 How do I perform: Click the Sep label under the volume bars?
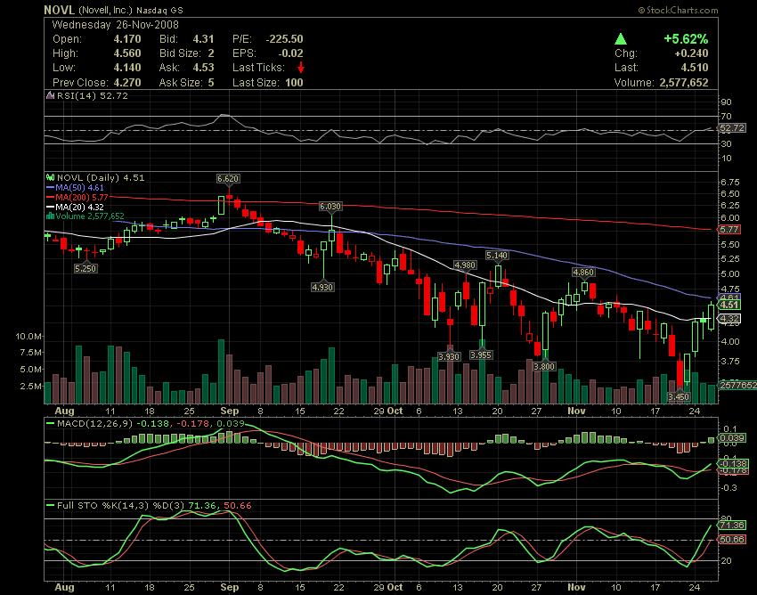(229, 411)
